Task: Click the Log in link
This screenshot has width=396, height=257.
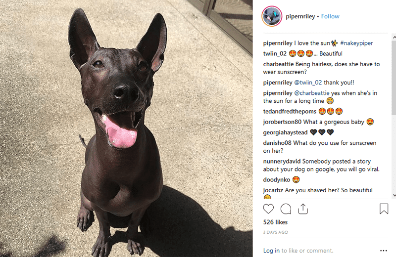Action: pyautogui.click(x=271, y=251)
